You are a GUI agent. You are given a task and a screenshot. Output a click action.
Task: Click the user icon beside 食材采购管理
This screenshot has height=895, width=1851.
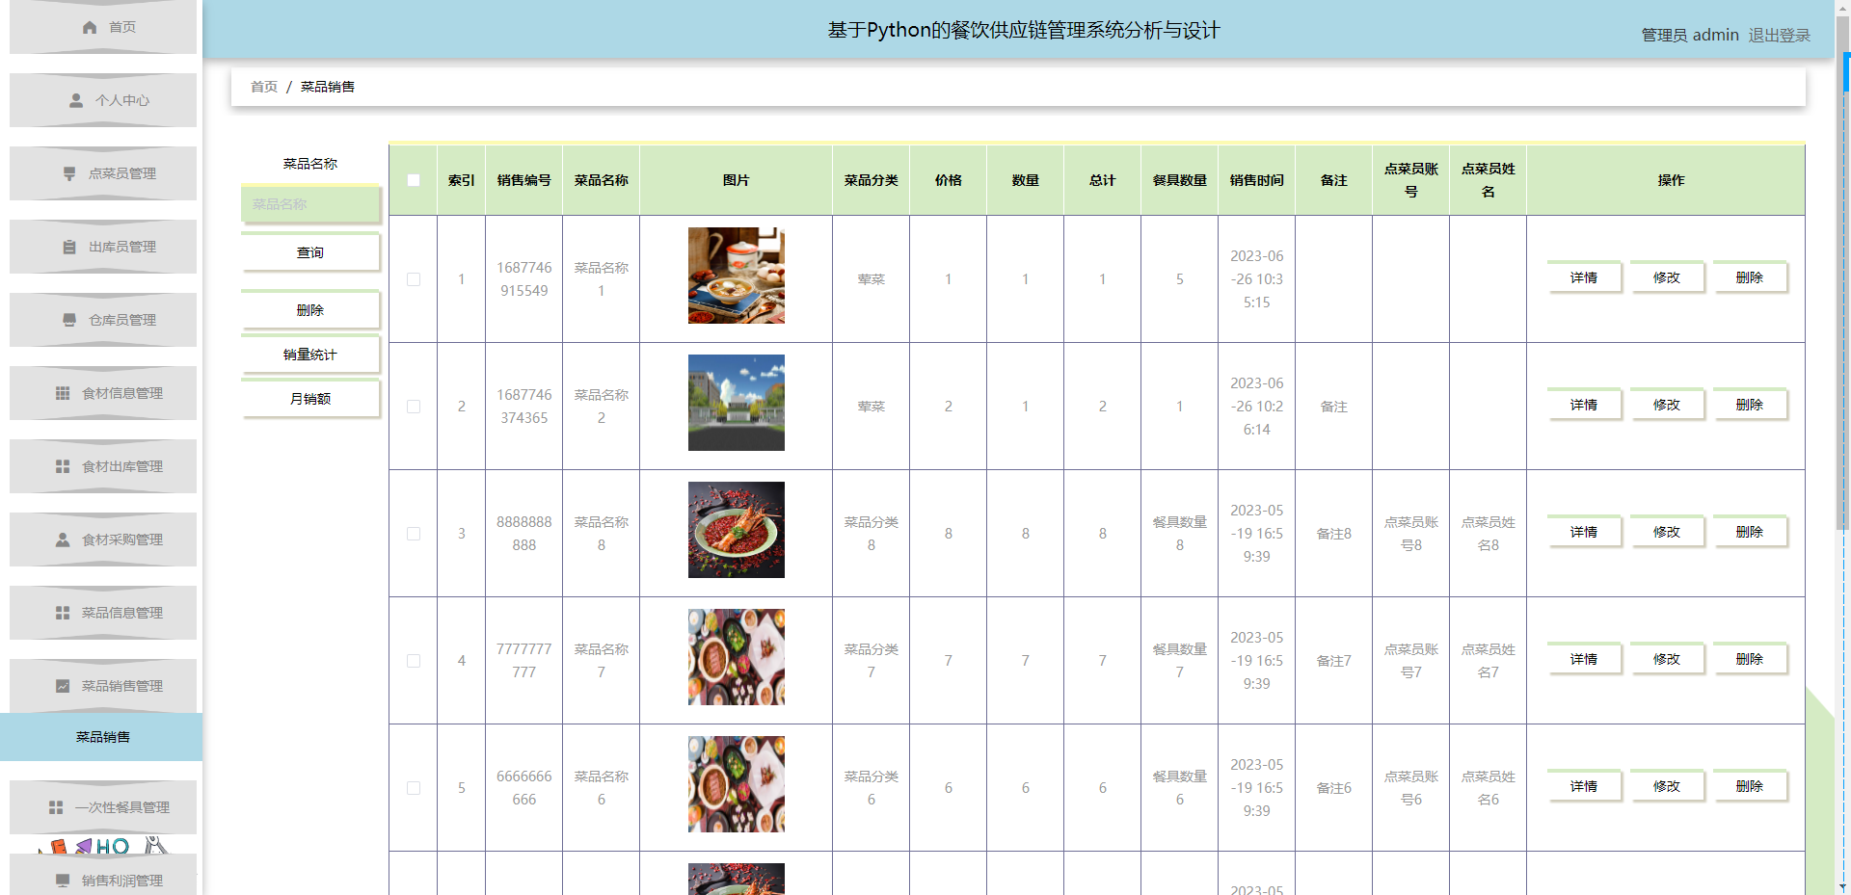click(63, 540)
